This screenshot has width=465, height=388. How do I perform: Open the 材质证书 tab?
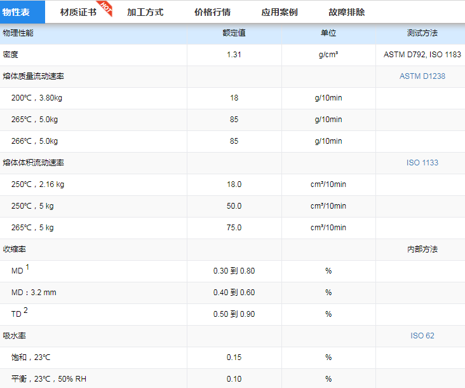click(x=78, y=12)
